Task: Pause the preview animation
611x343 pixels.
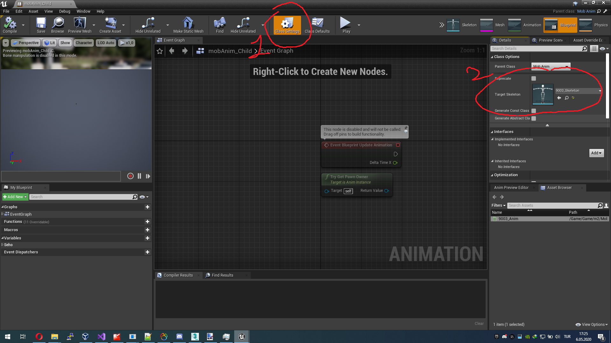Action: 139,176
